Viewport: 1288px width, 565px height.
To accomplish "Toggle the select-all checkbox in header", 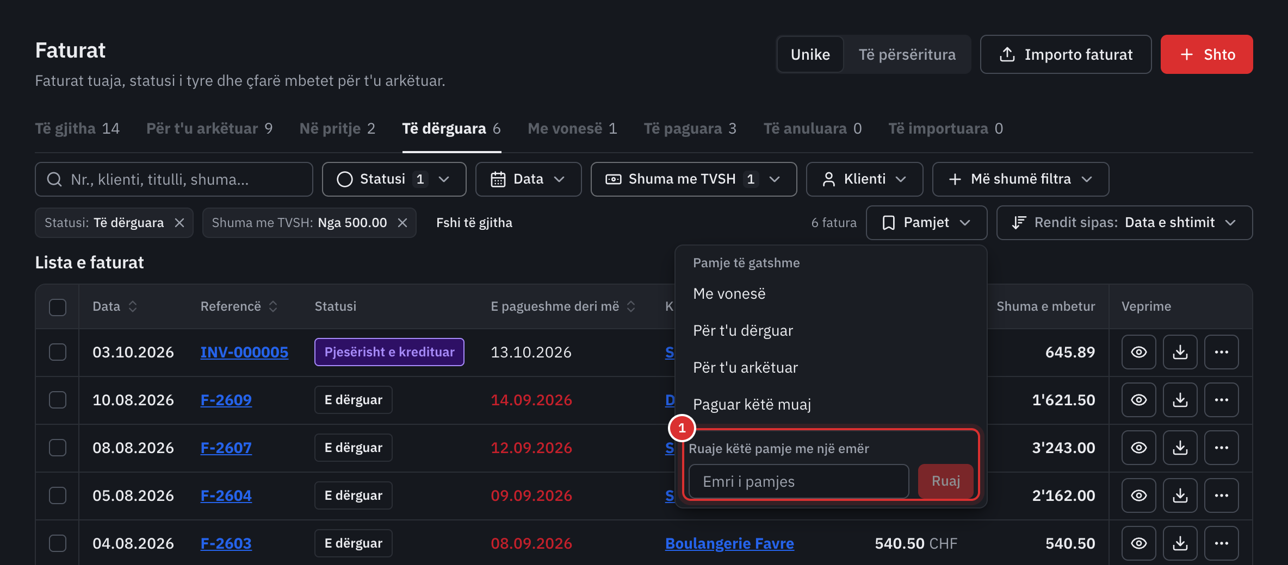I will click(58, 307).
